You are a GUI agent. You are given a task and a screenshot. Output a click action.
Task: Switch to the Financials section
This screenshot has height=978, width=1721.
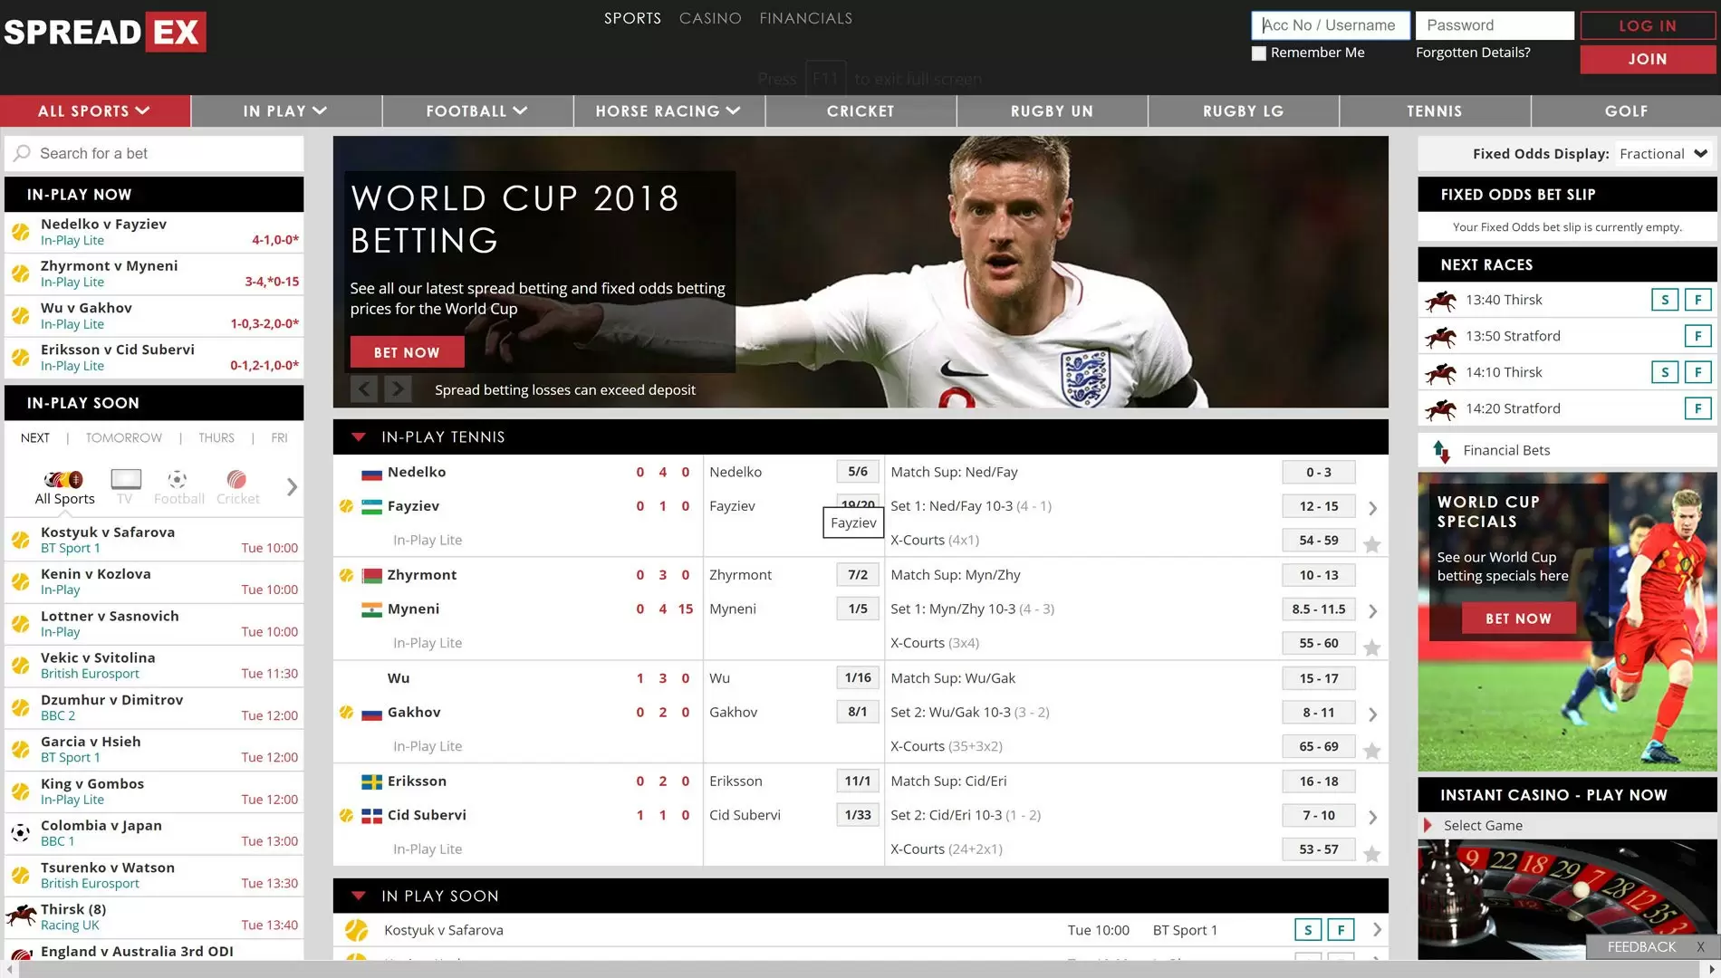coord(806,18)
